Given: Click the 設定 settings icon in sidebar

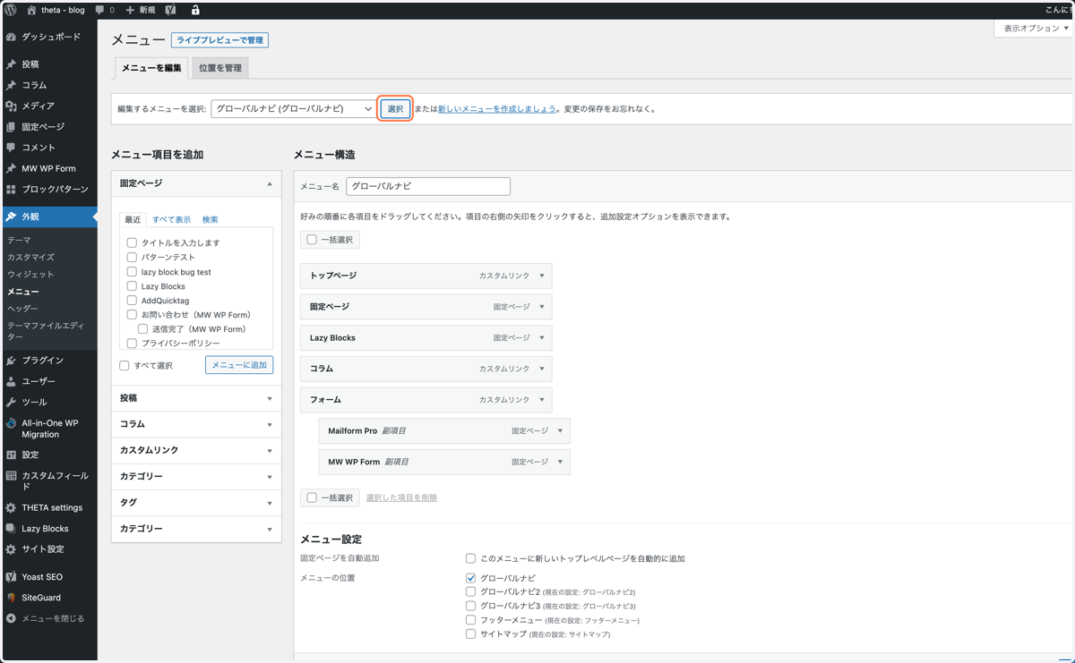Looking at the screenshot, I should 11,455.
